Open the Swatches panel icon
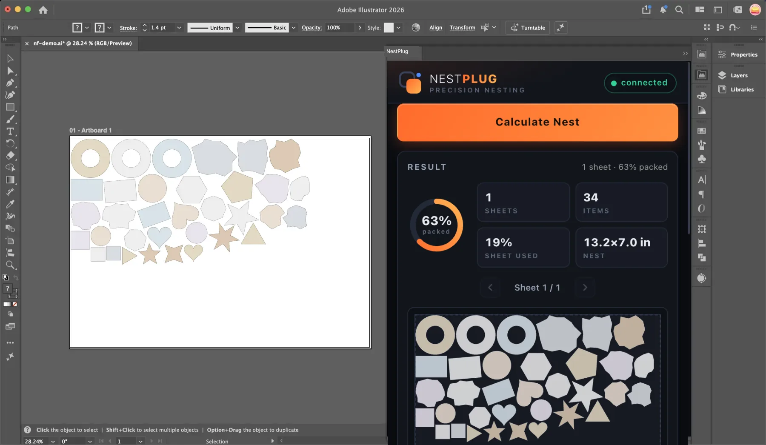 tap(702, 131)
